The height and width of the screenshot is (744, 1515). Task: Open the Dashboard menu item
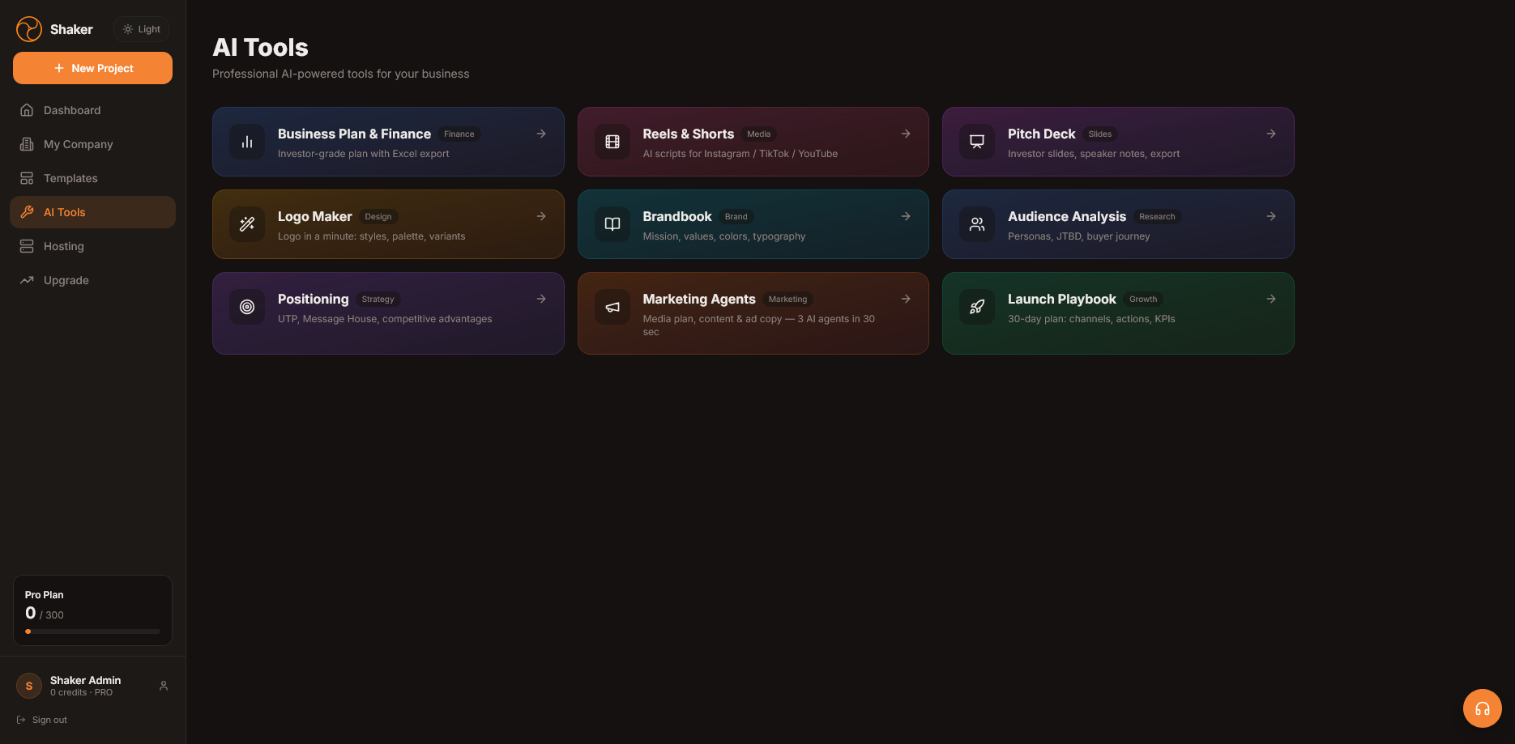[92, 110]
